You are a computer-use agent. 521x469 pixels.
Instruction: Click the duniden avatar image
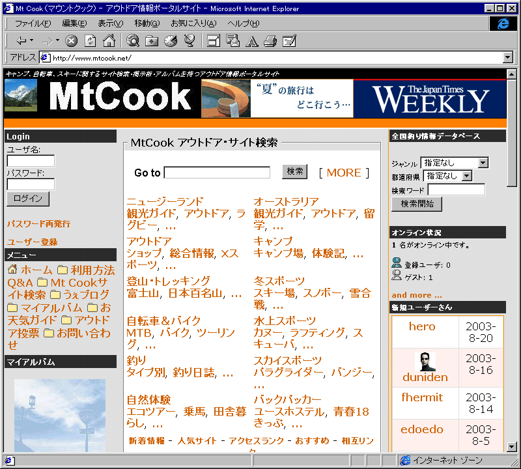pos(425,362)
